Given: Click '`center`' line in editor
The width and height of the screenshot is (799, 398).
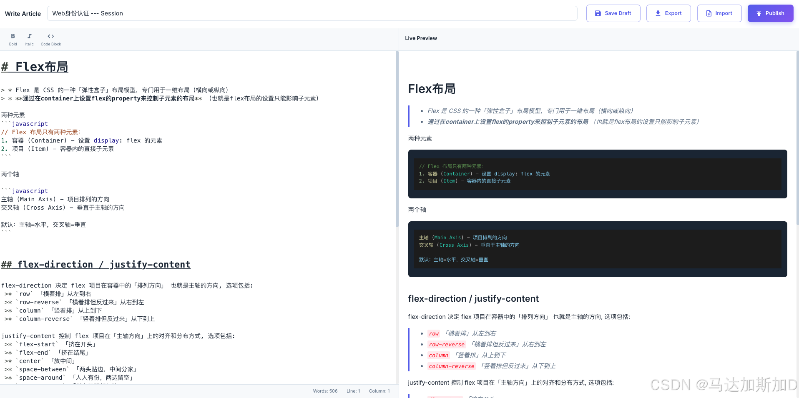Looking at the screenshot, I should pyautogui.click(x=40, y=361).
